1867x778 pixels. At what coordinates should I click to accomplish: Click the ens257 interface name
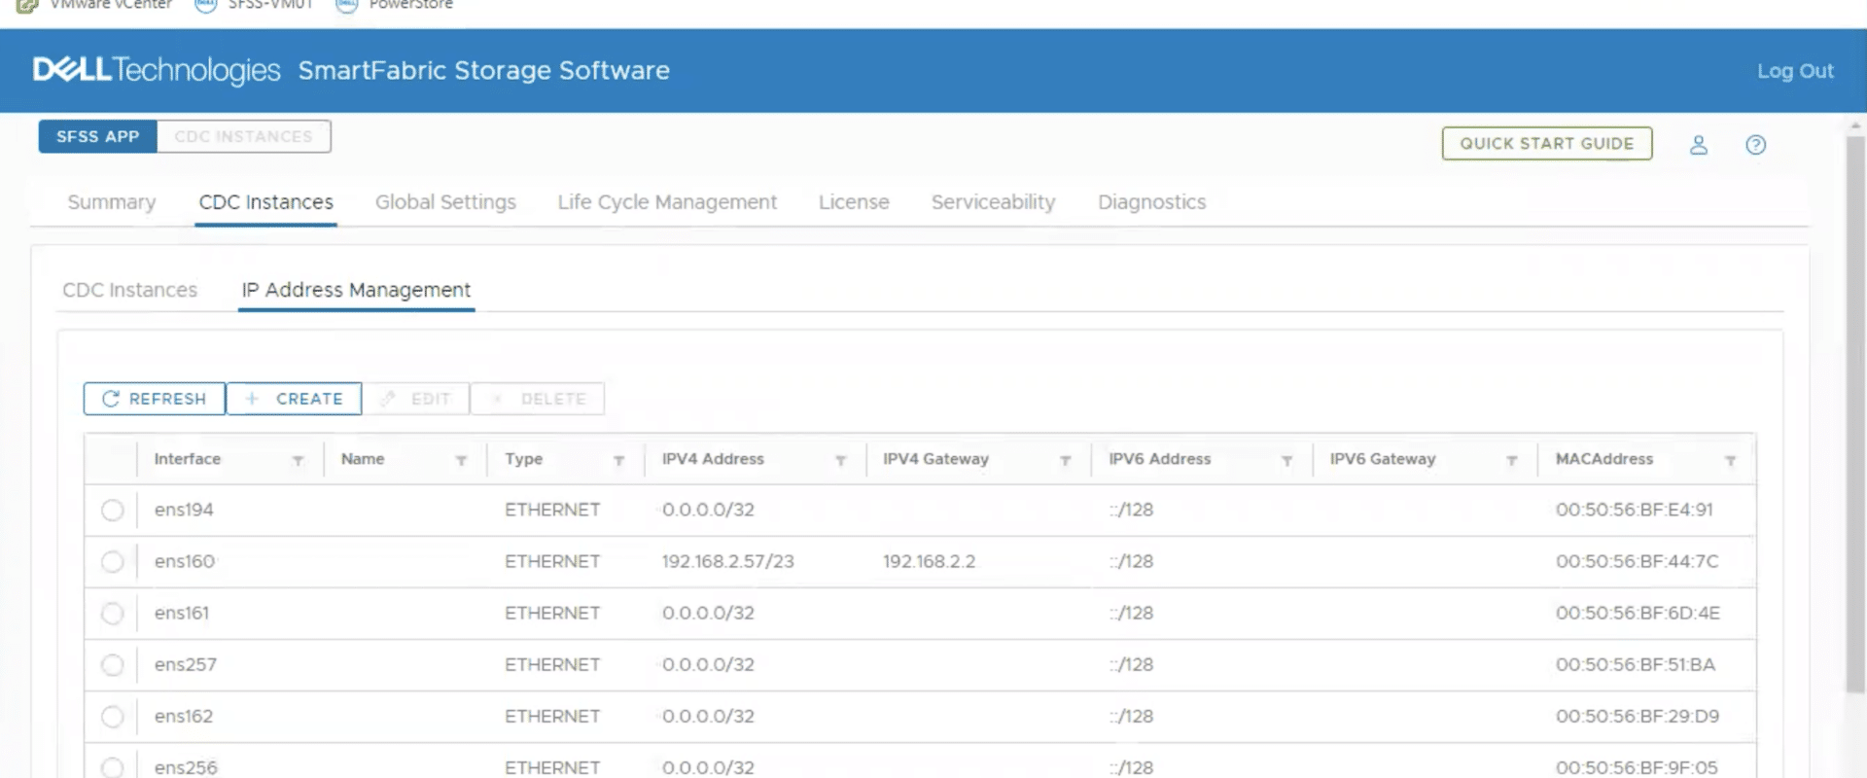(x=186, y=664)
